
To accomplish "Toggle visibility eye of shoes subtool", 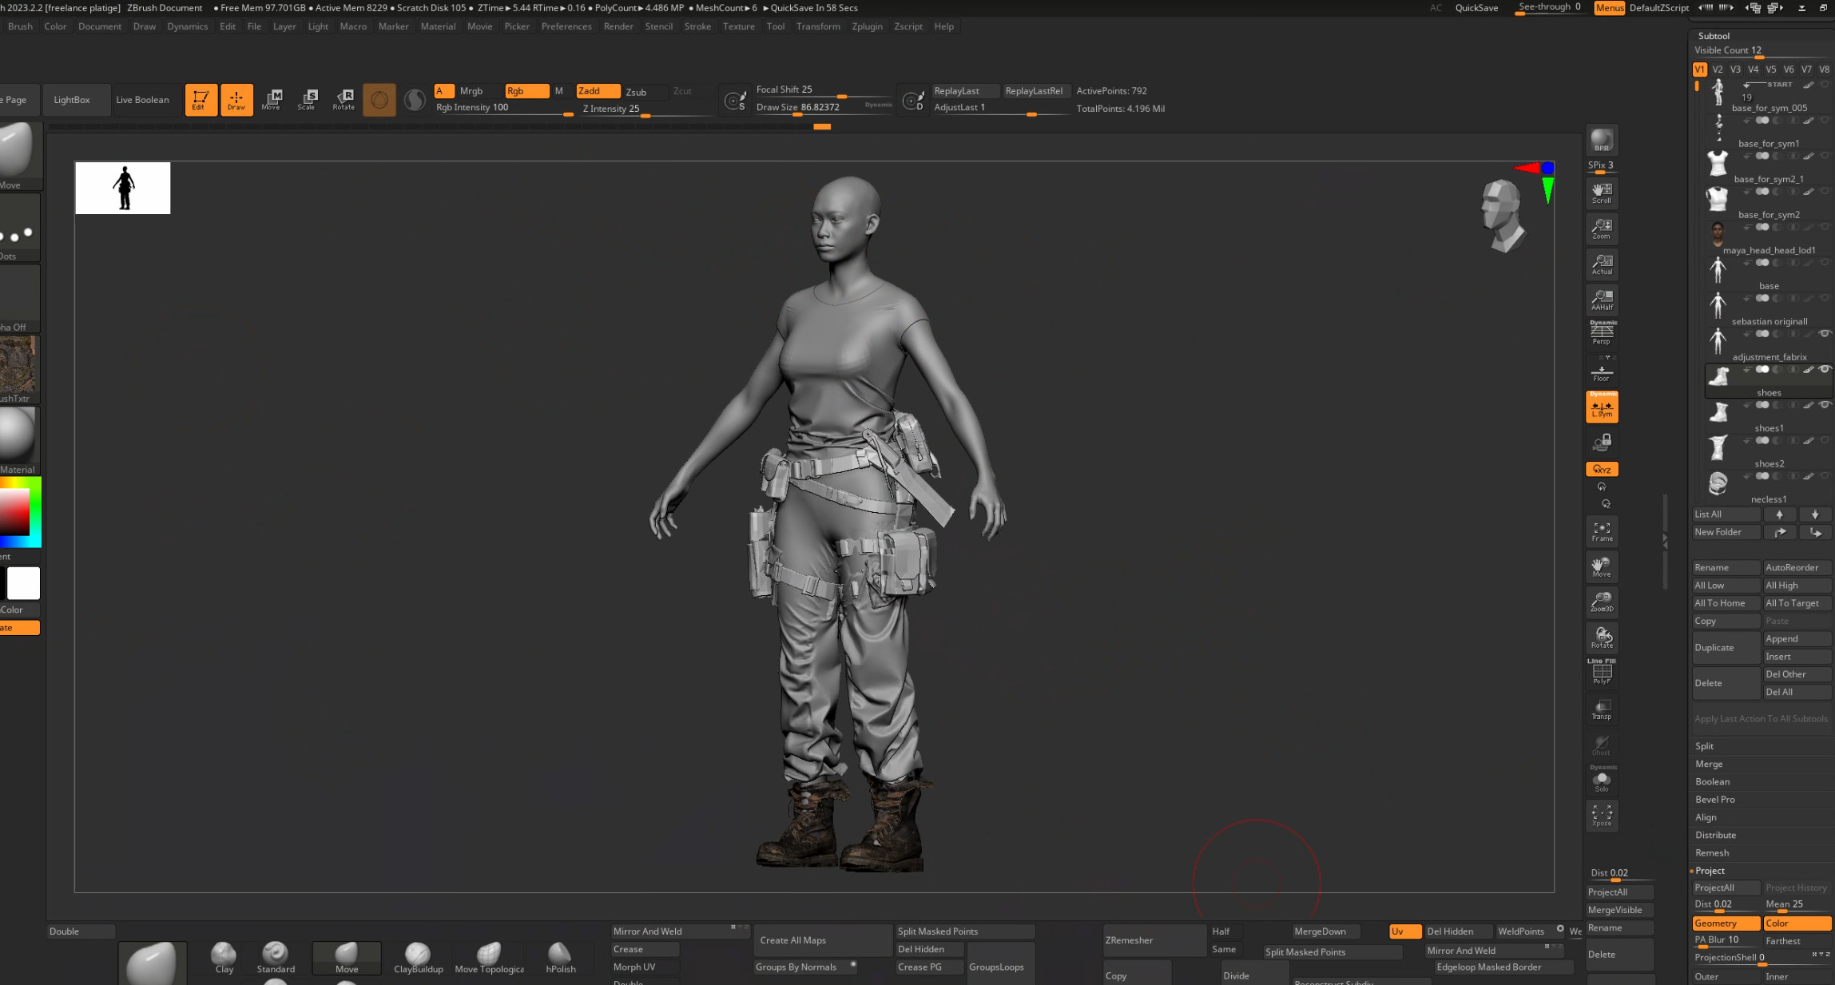I will tap(1825, 369).
